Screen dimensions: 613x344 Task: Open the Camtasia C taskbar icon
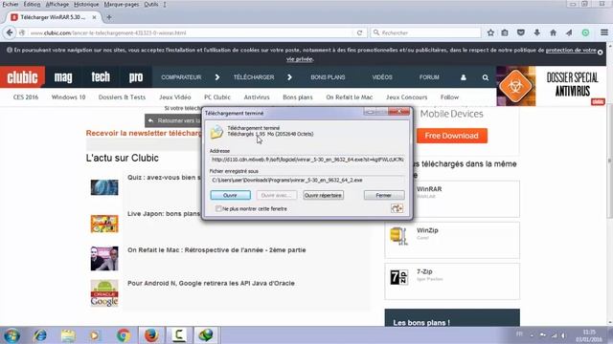coord(179,335)
